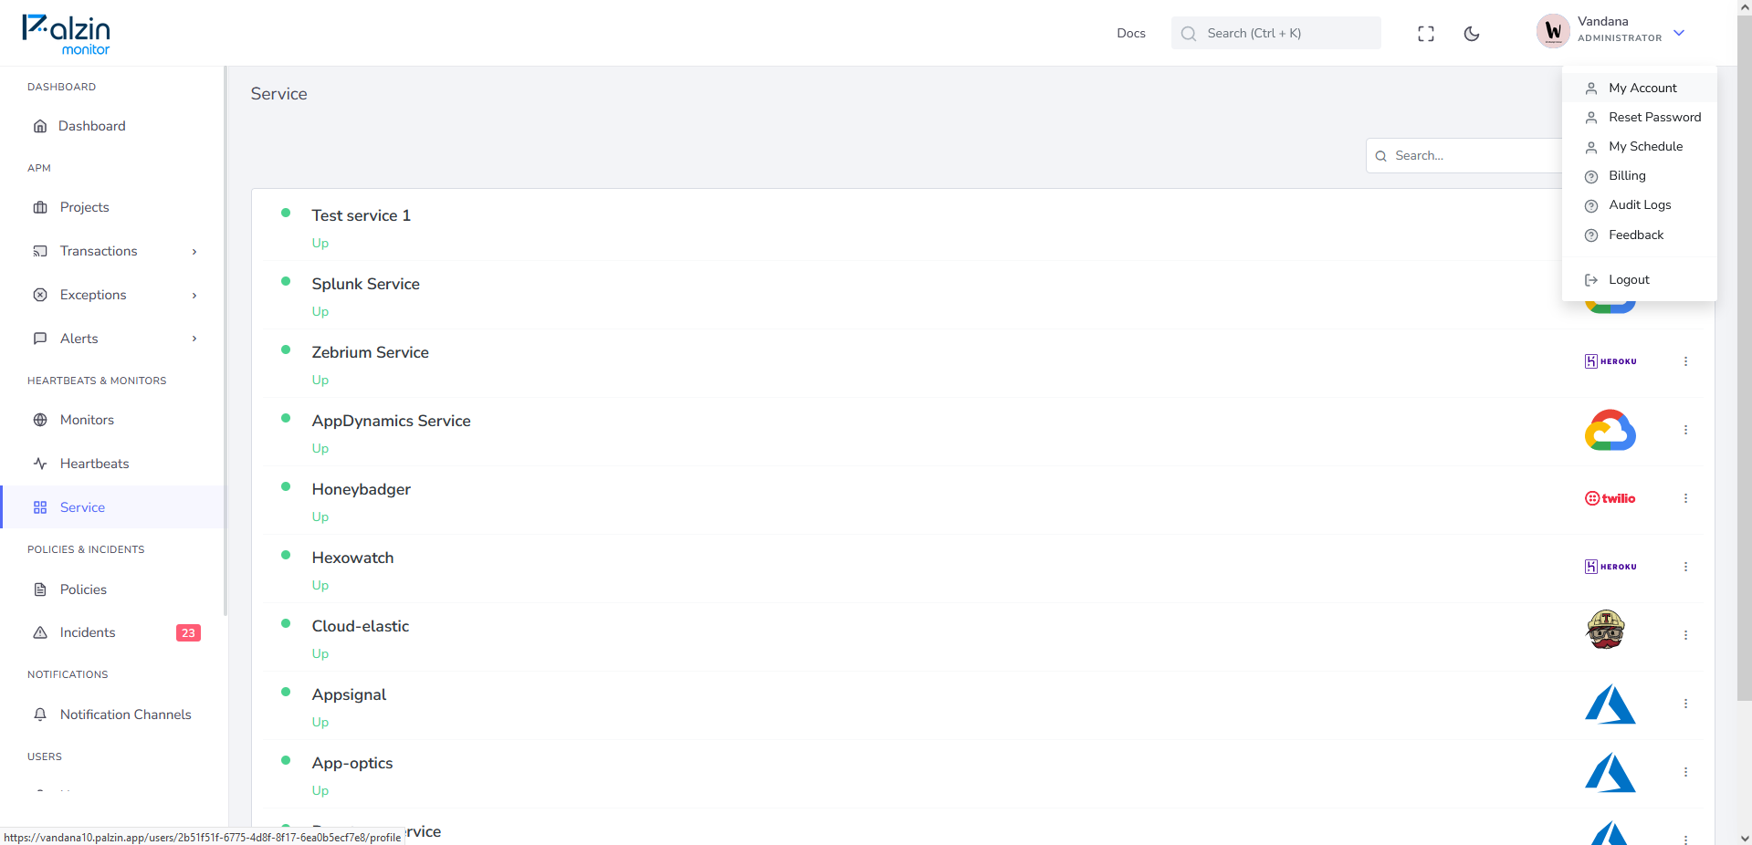Select the Service sidebar item
Image resolution: width=1752 pixels, height=845 pixels.
coord(113,507)
